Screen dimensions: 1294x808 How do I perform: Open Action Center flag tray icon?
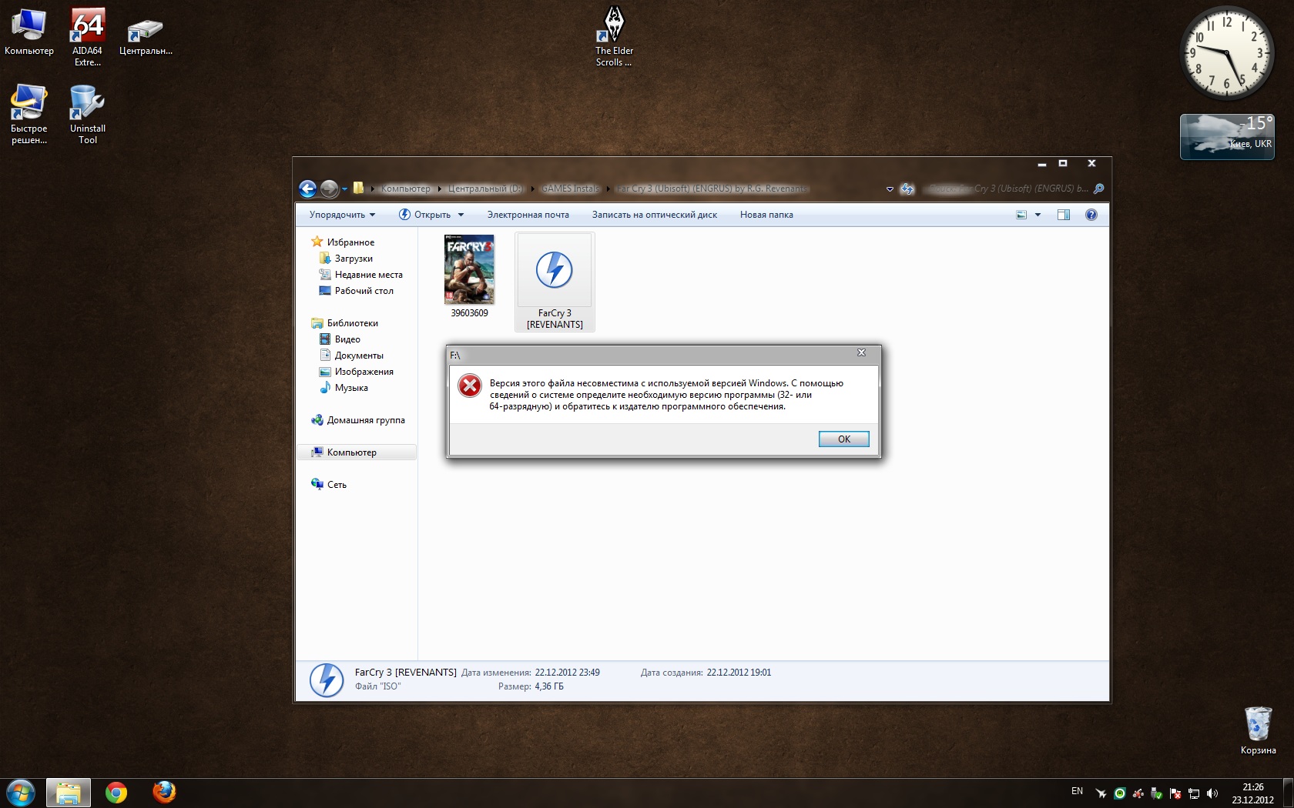tap(1175, 793)
